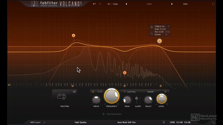Image resolution: width=223 pixels, height=125 pixels.
Task: Click Add Modulation
Action: pyautogui.click(x=112, y=114)
